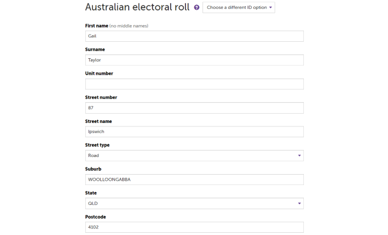The height and width of the screenshot is (235, 388).
Task: Click the purple arrow on Street type select
Action: 299,155
